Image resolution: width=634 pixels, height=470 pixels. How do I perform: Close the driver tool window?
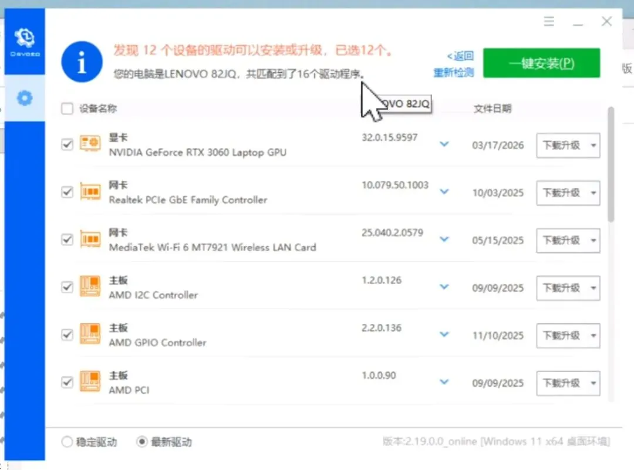pyautogui.click(x=606, y=21)
